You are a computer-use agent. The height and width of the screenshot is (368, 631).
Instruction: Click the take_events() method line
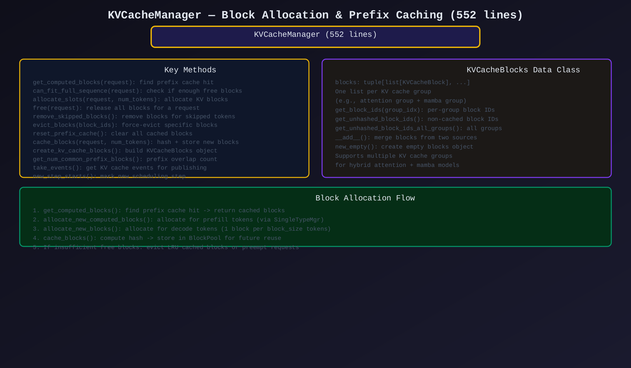[120, 168]
